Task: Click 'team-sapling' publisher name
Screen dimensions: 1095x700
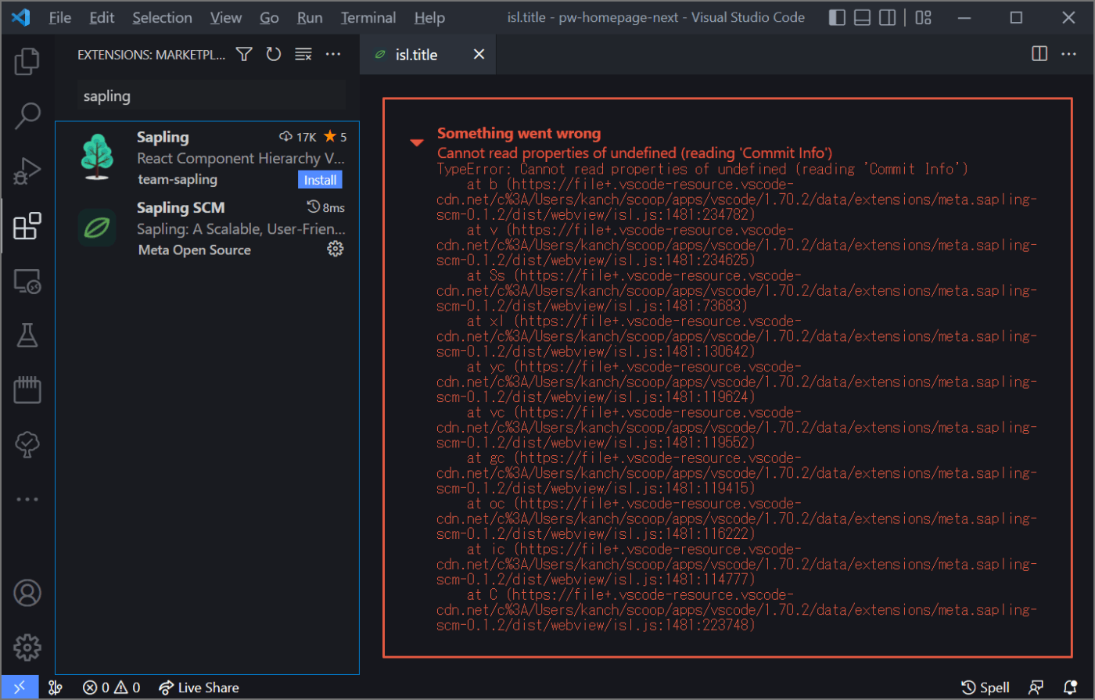Action: coord(178,179)
